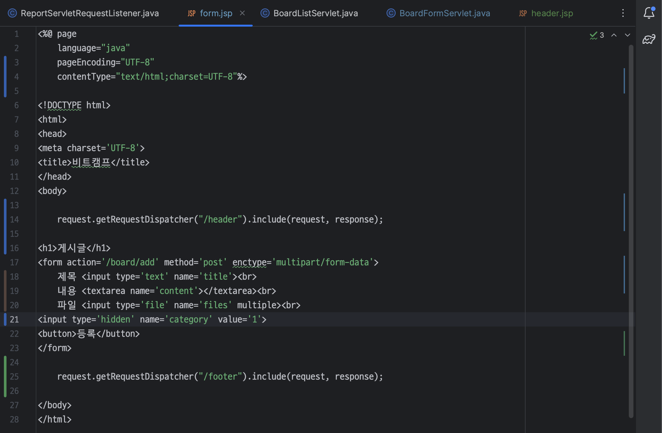Viewport: 662px width, 433px height.
Task: Click line number 17 in gutter
Action: click(x=14, y=262)
